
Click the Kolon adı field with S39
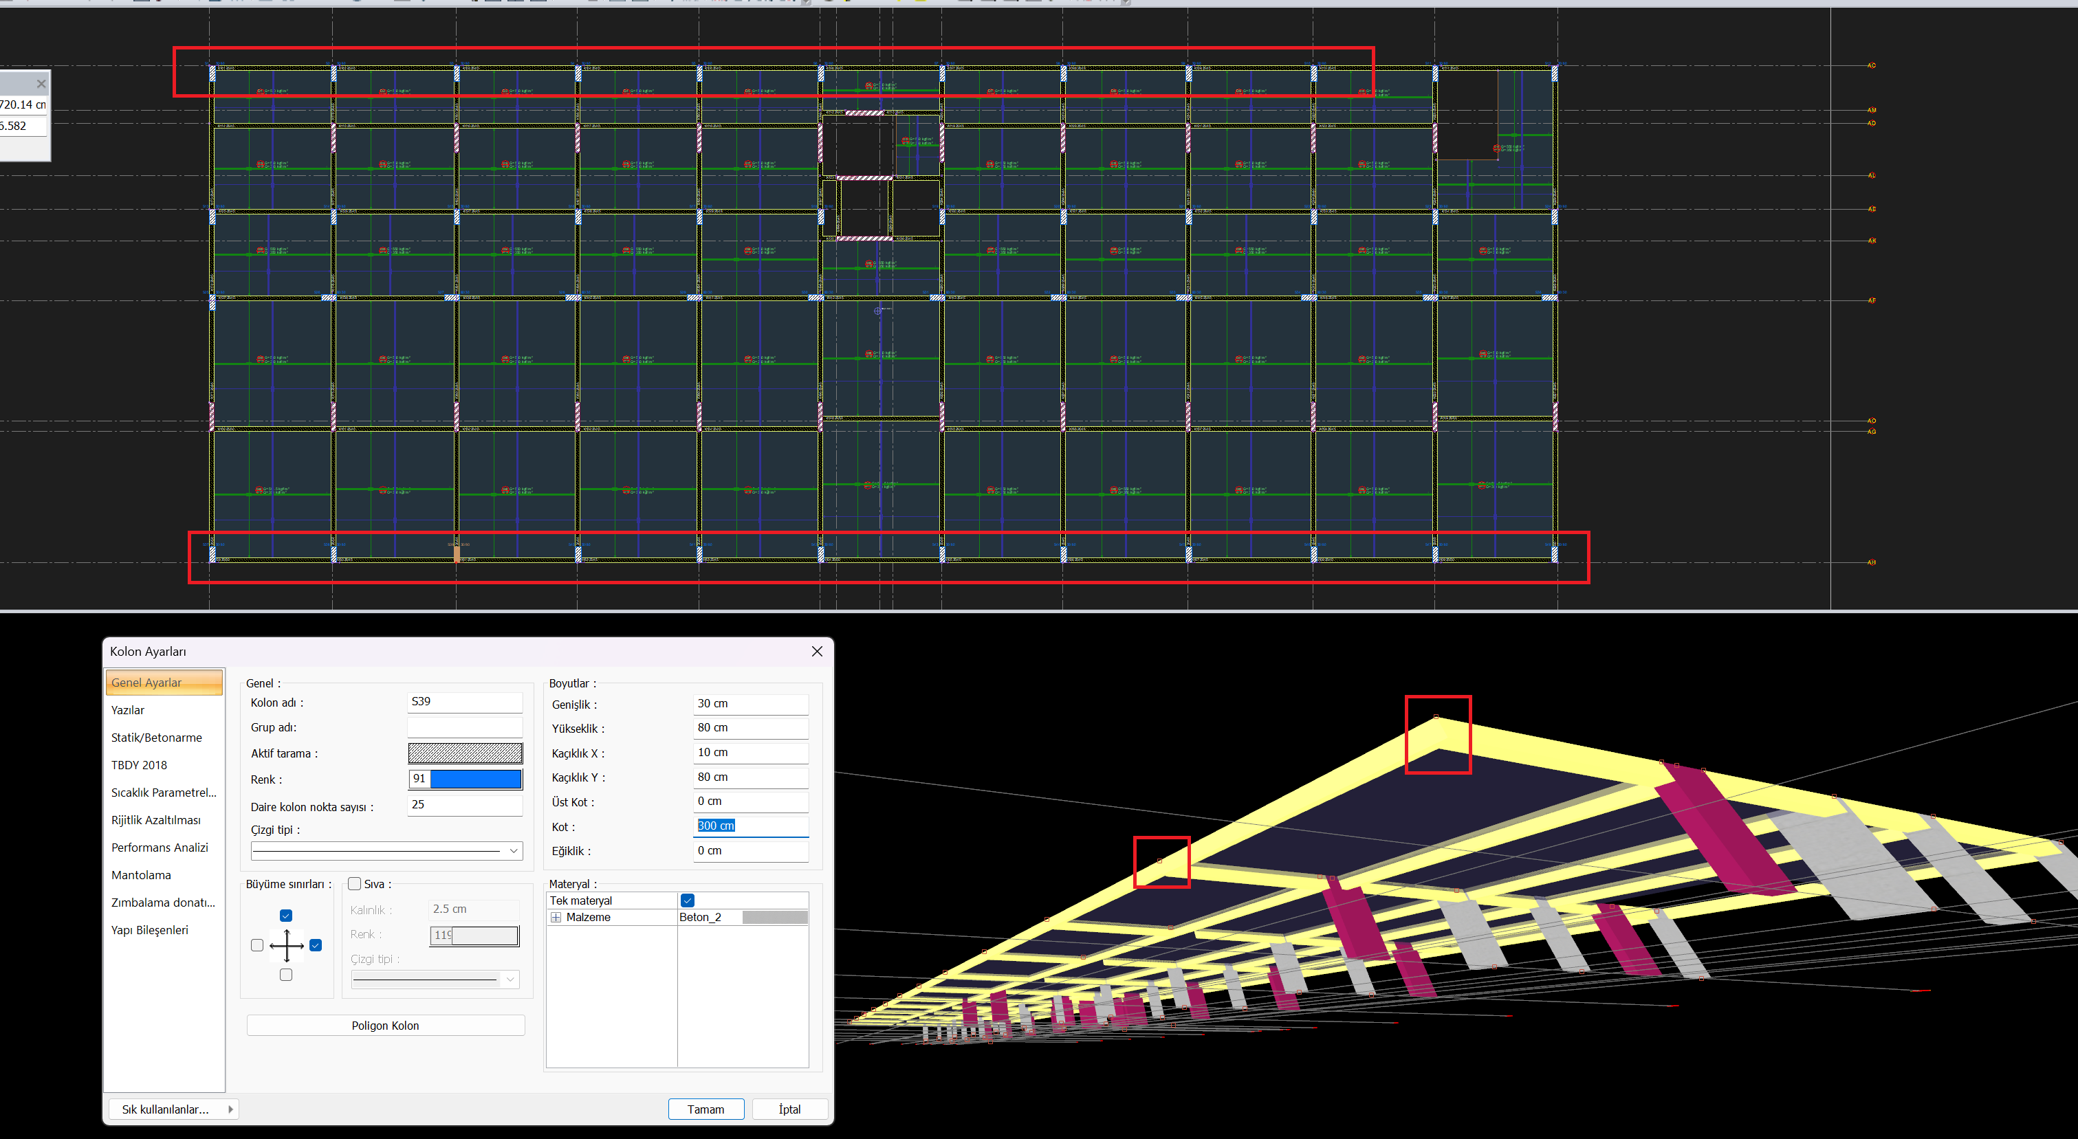[466, 702]
